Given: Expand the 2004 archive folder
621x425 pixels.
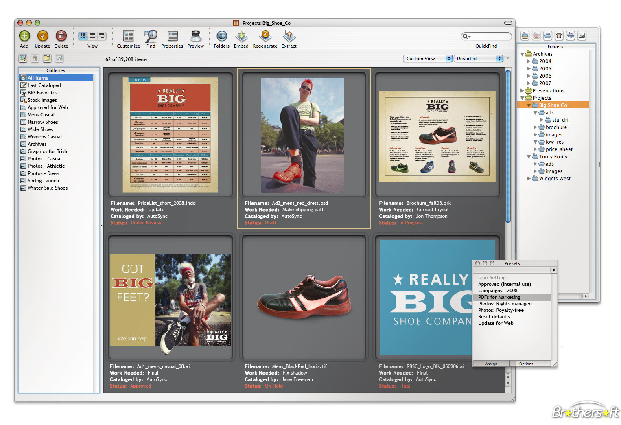Looking at the screenshot, I should pyautogui.click(x=529, y=61).
